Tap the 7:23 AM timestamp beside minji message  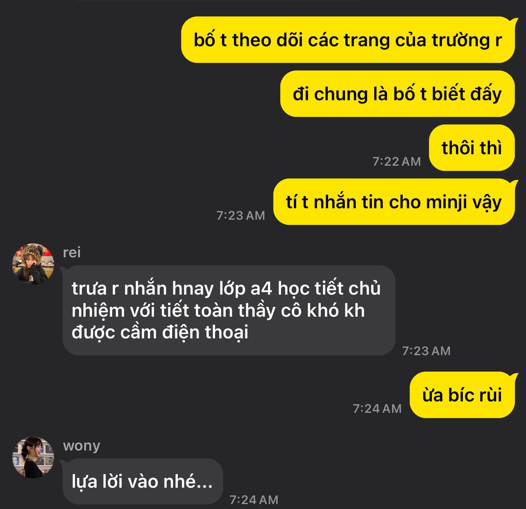tap(241, 215)
